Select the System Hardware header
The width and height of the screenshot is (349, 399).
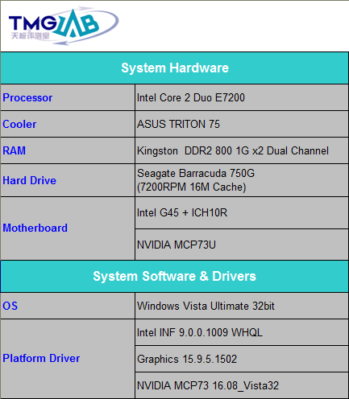175,68
